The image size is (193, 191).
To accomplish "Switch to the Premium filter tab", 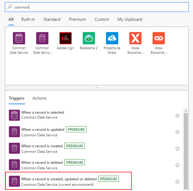I will point(77,19).
